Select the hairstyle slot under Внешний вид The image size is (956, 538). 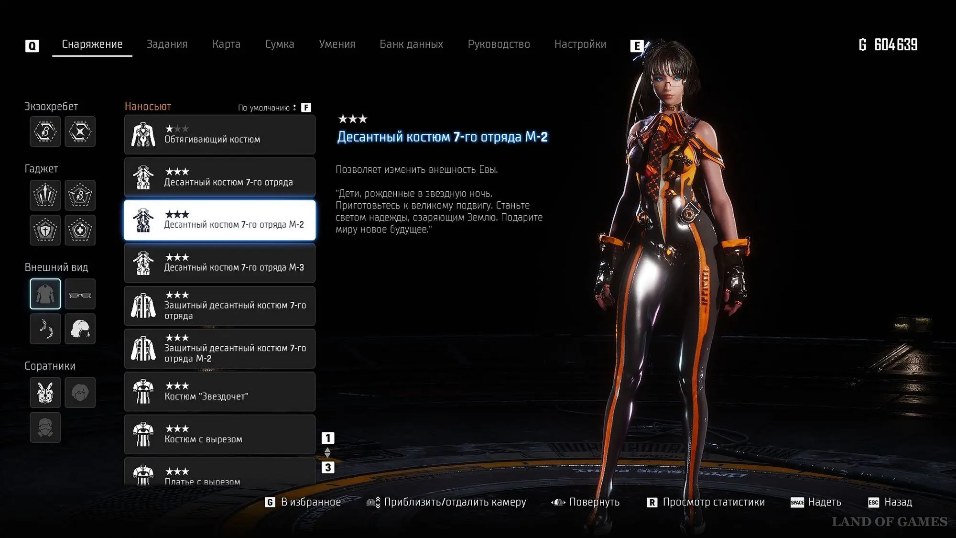point(80,329)
